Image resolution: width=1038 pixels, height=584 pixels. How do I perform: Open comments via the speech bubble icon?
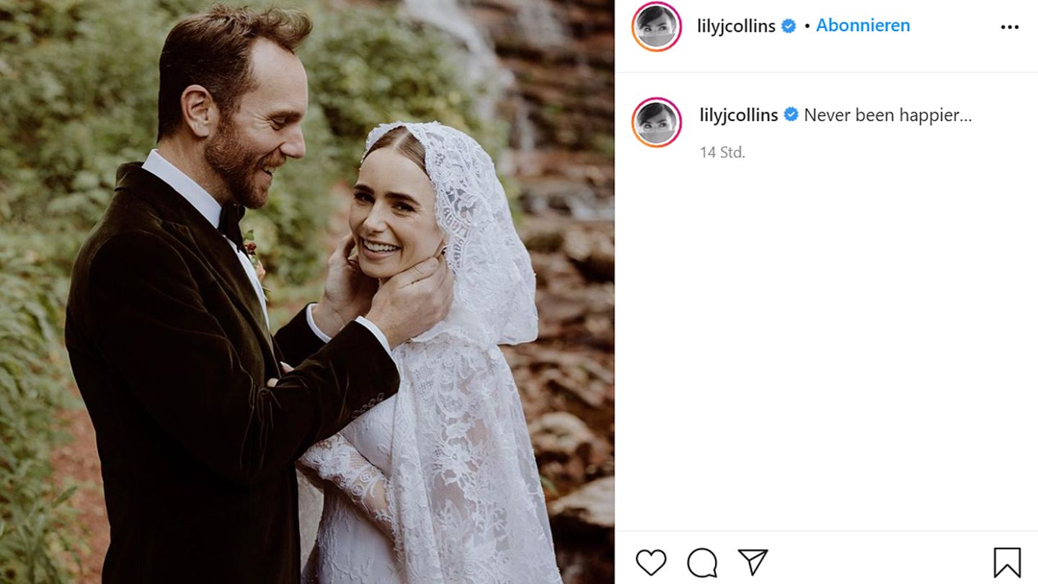pos(702,562)
